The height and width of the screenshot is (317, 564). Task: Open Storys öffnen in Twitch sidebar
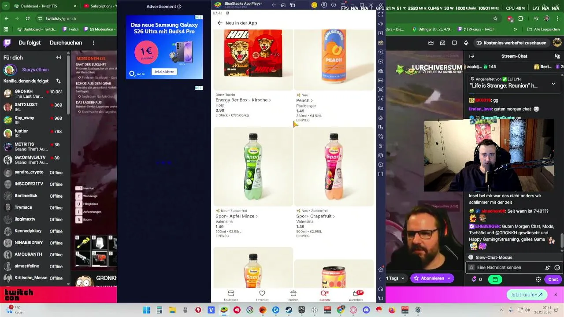(35, 70)
